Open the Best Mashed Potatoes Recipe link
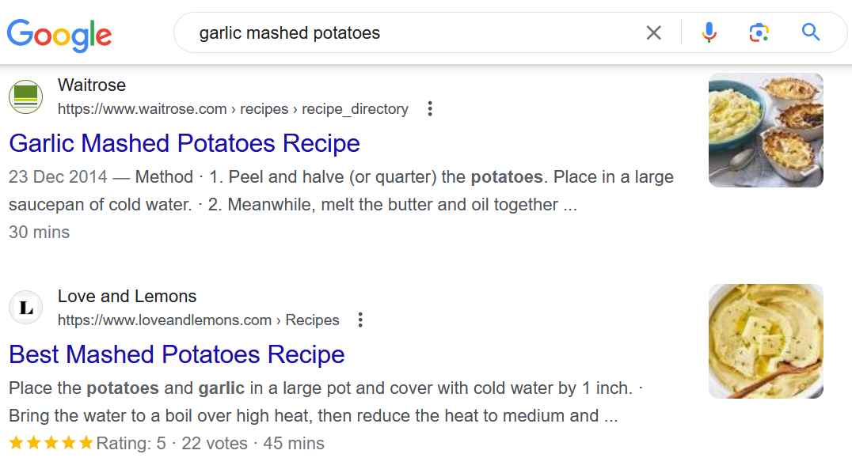The image size is (852, 473). [x=176, y=354]
